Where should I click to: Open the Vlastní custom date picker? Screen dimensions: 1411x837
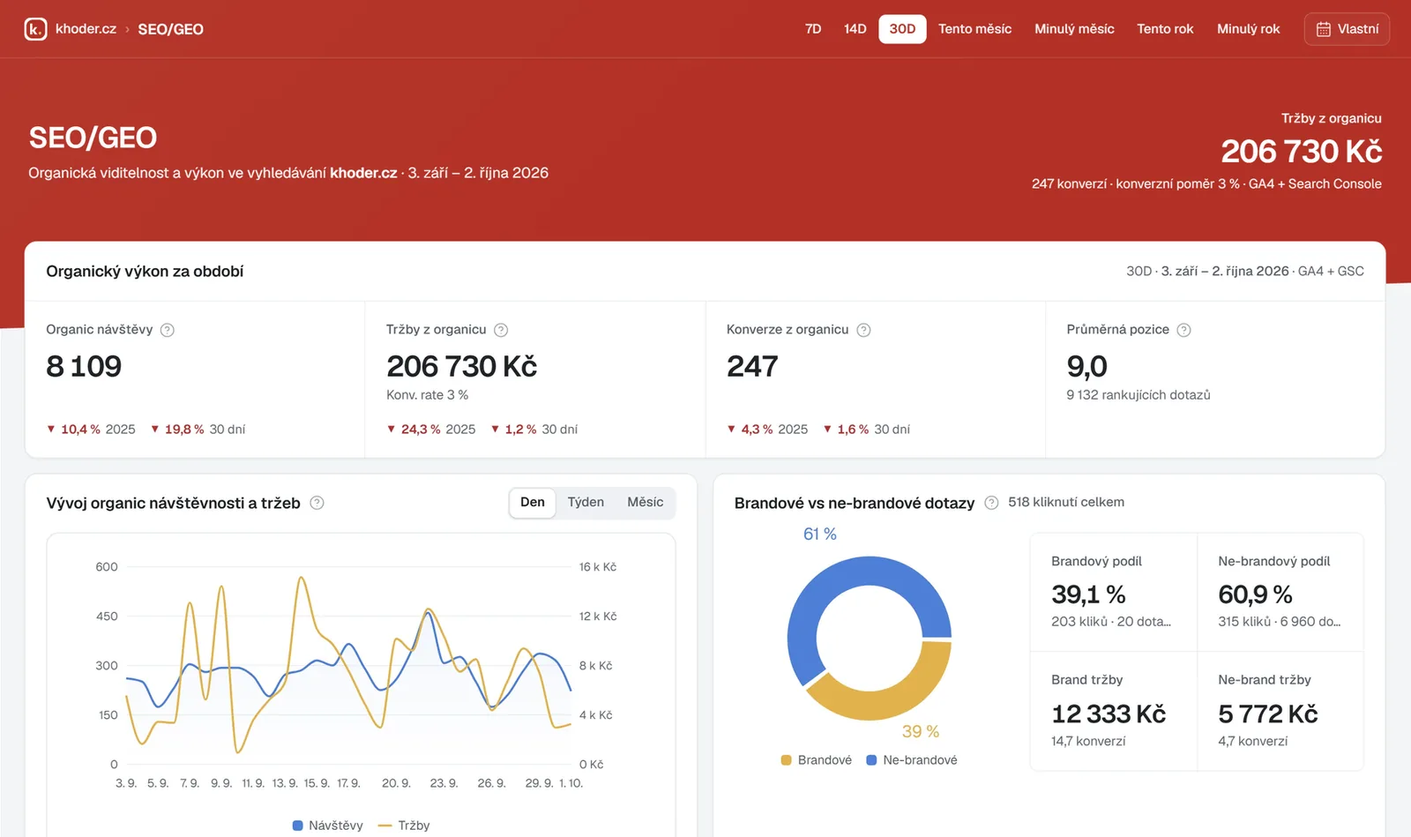point(1347,29)
